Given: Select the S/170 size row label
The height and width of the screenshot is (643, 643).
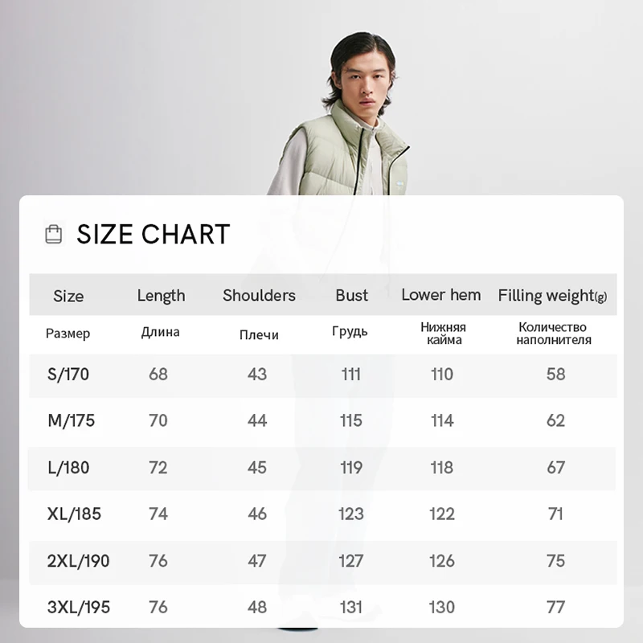Looking at the screenshot, I should [68, 374].
